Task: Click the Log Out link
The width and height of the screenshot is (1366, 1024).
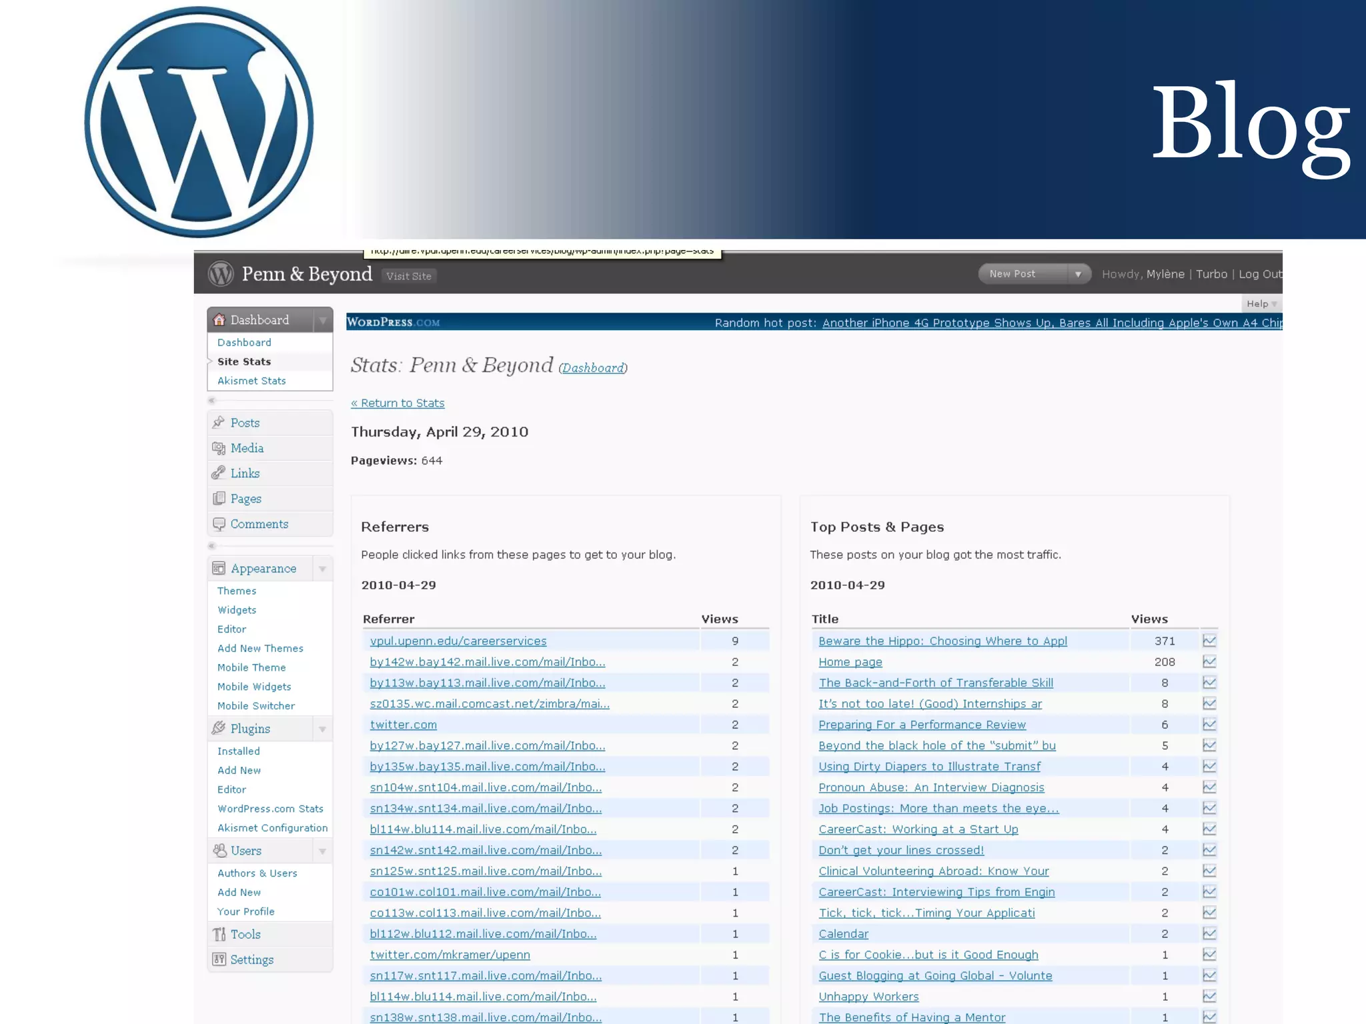Action: [x=1259, y=274]
